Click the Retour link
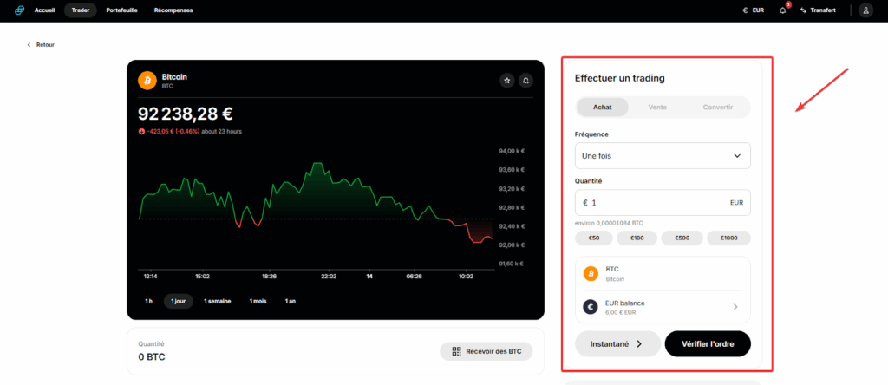Screen dimensions: 888x385 point(45,45)
